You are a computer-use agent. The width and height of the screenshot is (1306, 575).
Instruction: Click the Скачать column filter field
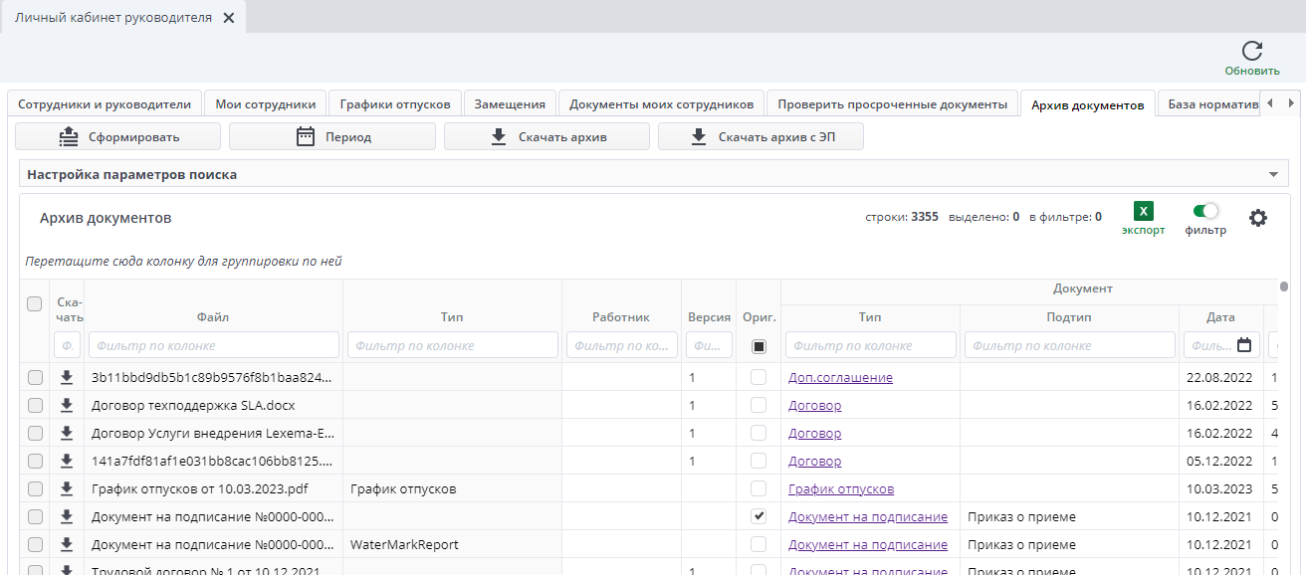(69, 345)
